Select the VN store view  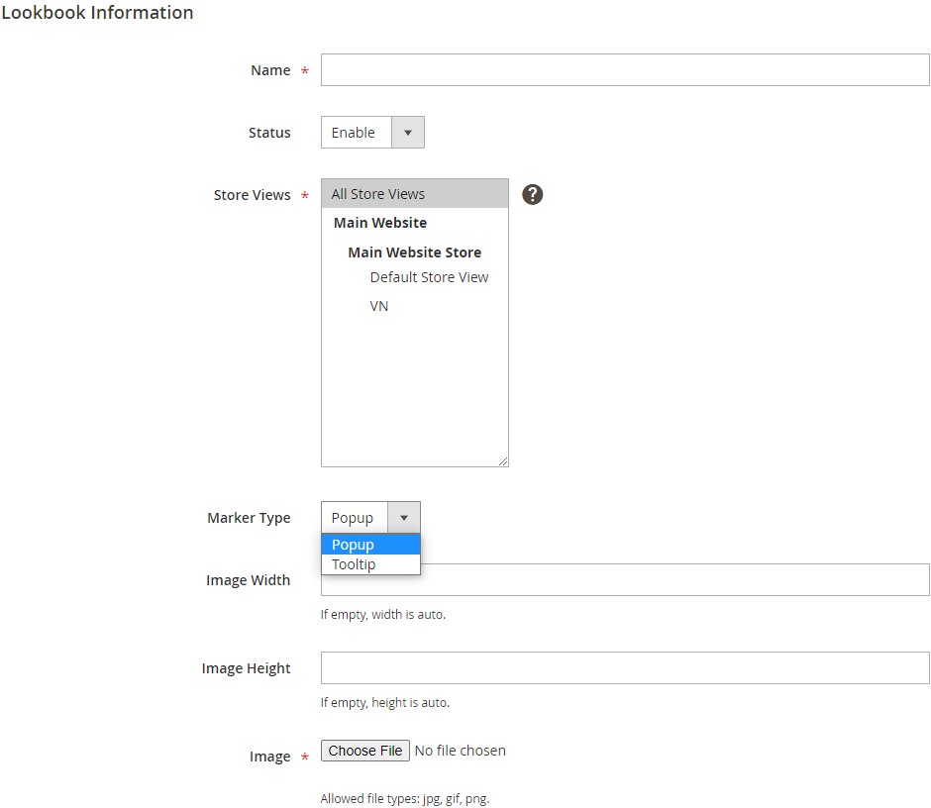pos(379,306)
